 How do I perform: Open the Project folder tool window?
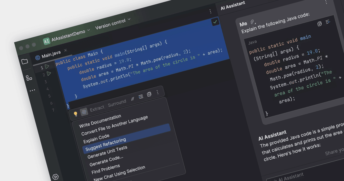25,61
